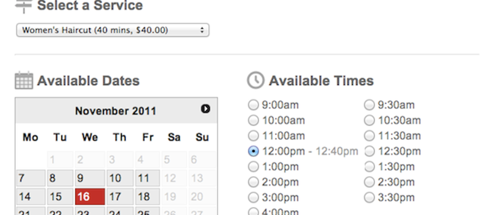
Task: Click the next month arrow icon
Action: [205, 109]
